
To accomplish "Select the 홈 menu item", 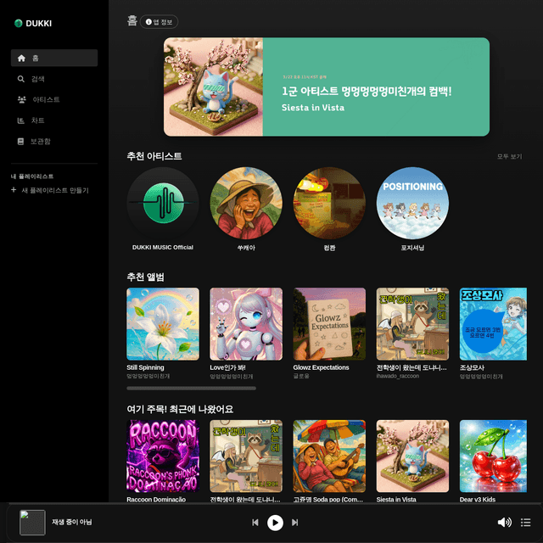I will [54, 58].
